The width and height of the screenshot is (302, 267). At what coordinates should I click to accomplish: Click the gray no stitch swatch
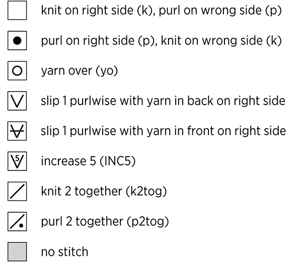(x=17, y=252)
